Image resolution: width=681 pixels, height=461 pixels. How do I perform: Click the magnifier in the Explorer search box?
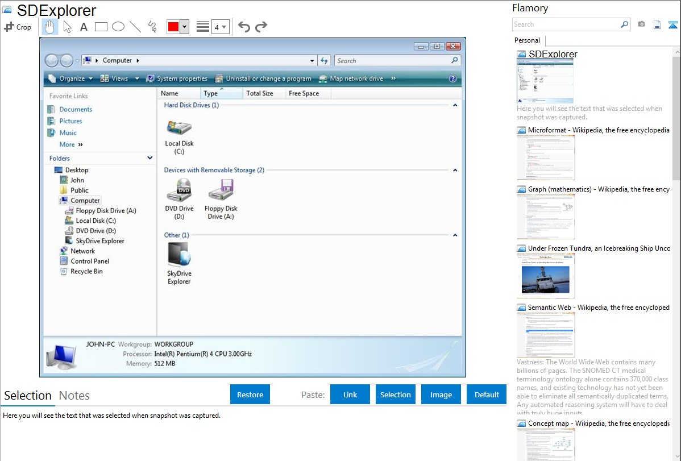pyautogui.click(x=454, y=60)
